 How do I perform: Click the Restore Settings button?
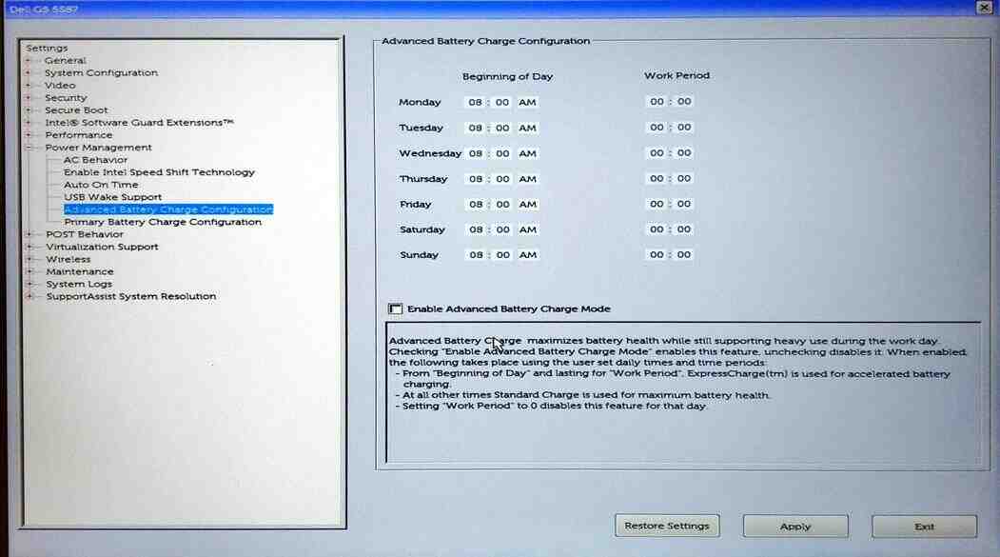point(667,526)
